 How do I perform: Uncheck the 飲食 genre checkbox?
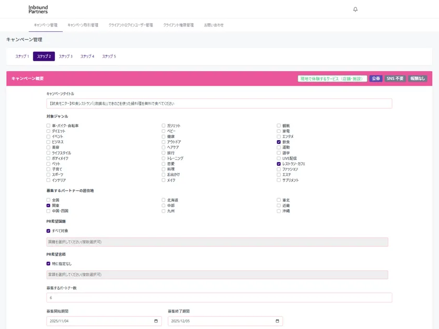click(278, 142)
